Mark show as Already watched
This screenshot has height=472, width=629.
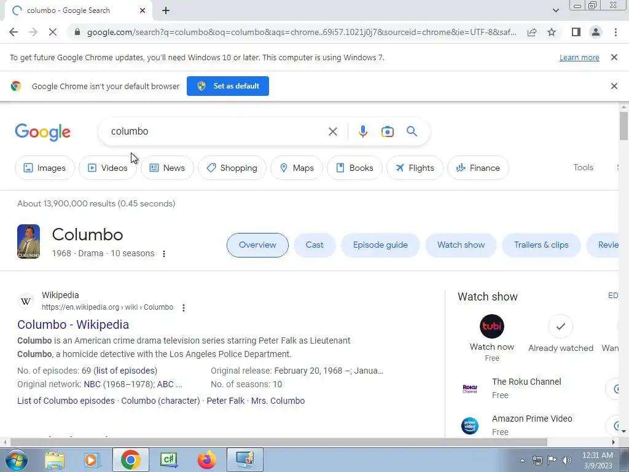pyautogui.click(x=560, y=326)
